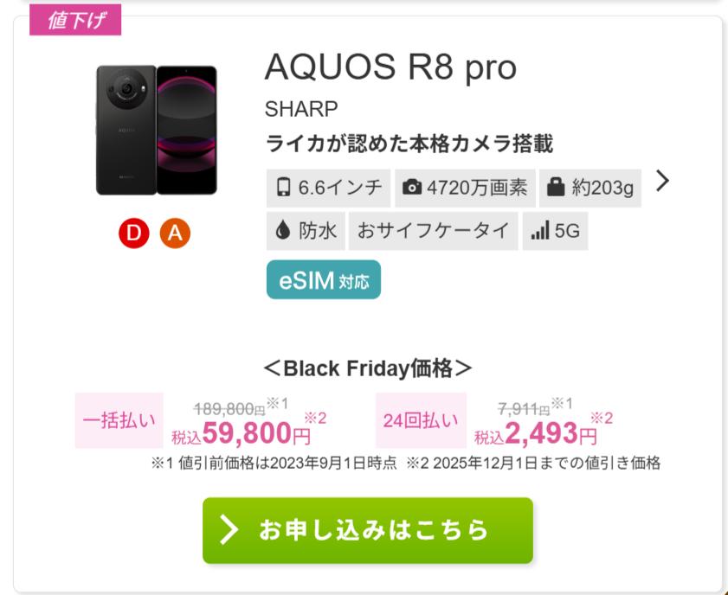Select the 一括払い payment label
Viewport: 728px width, 595px height.
(120, 421)
